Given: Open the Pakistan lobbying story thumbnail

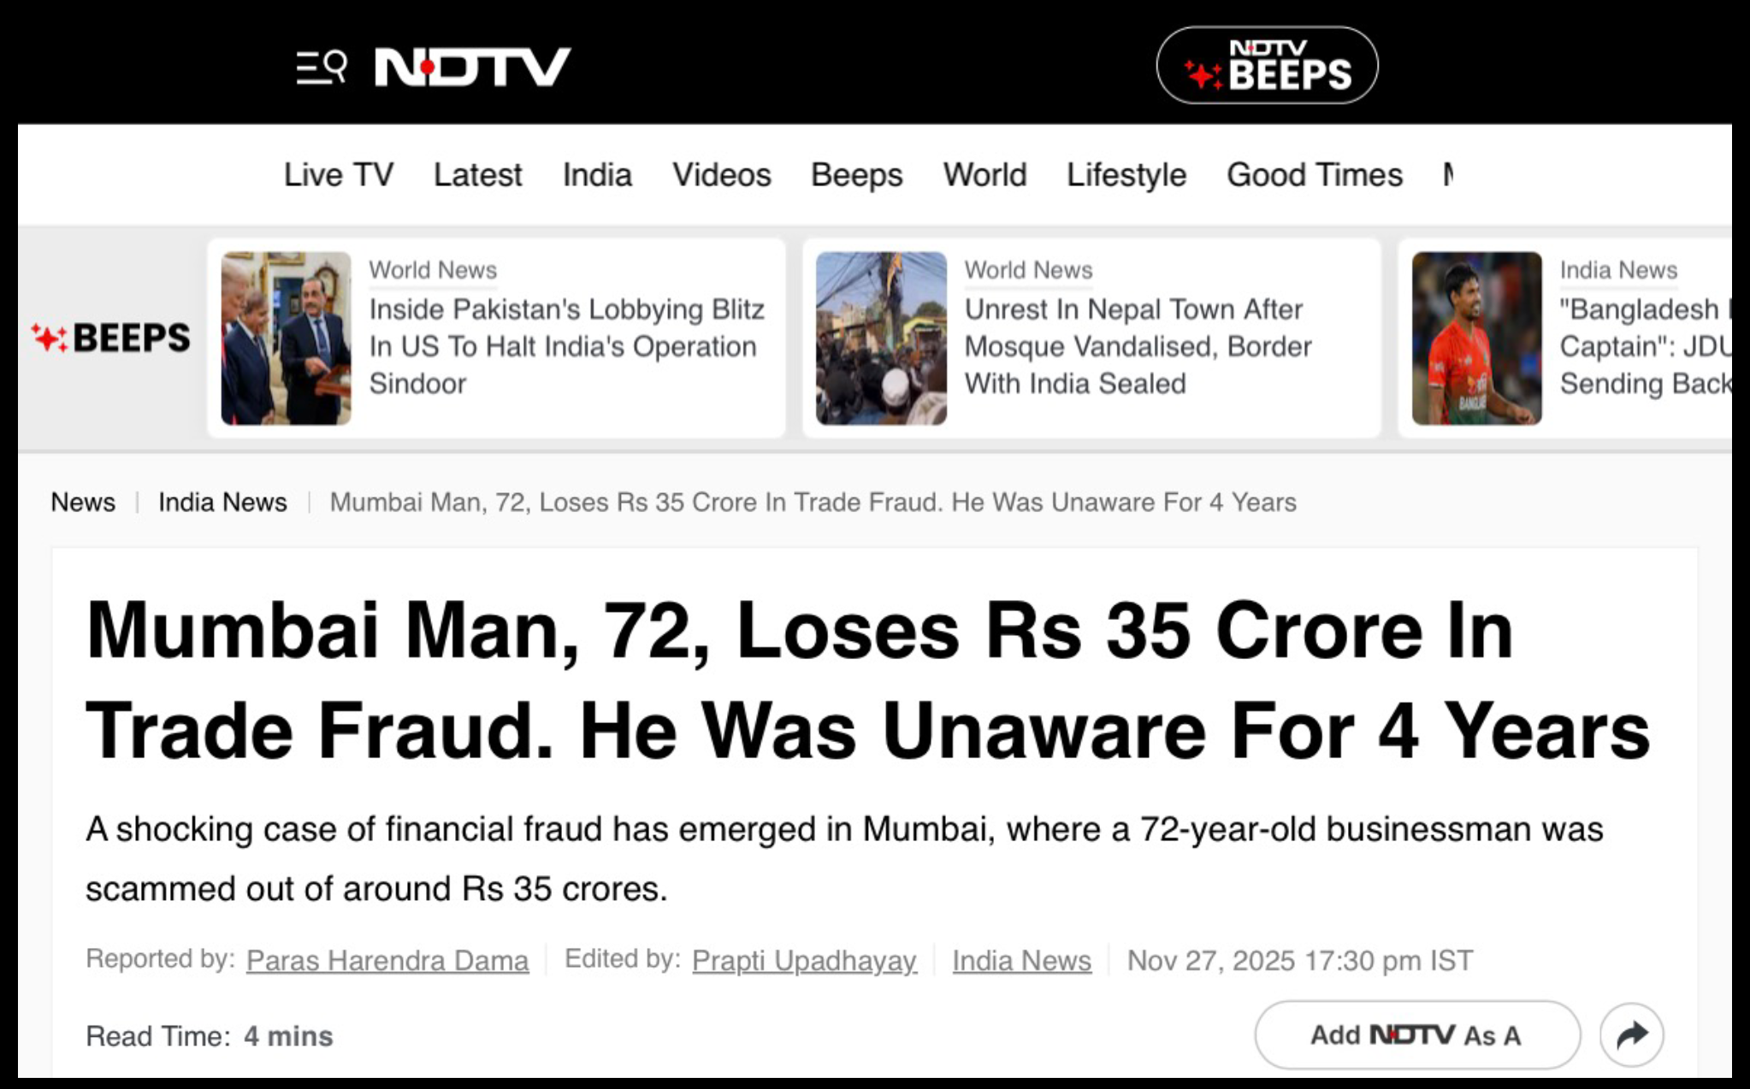Looking at the screenshot, I should pyautogui.click(x=286, y=338).
